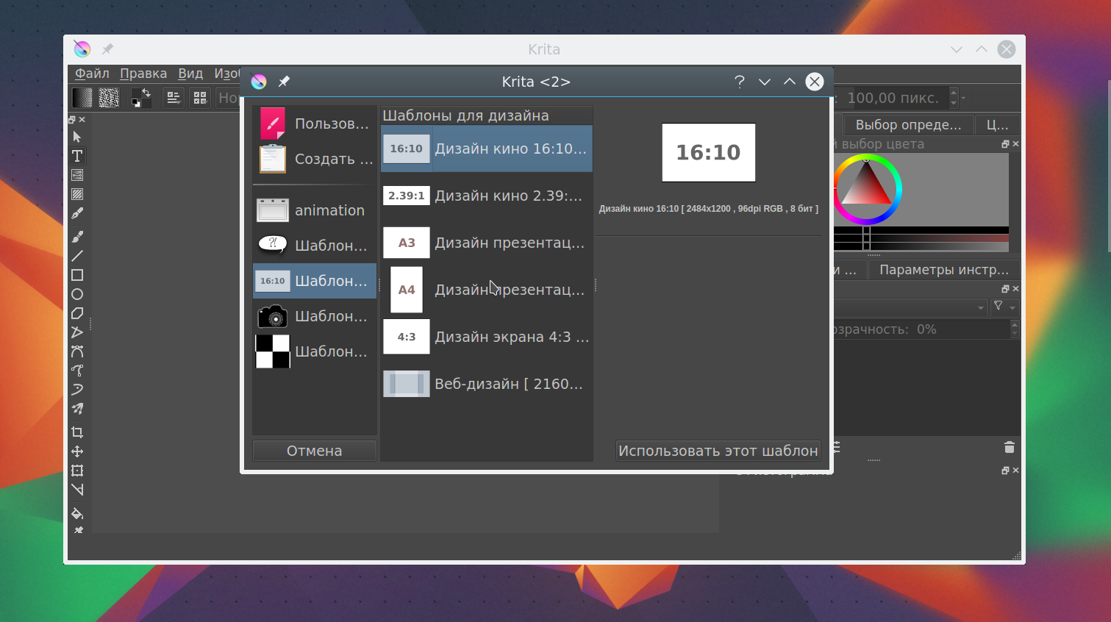Choose Дизайн кино 2.39:1 template

(487, 196)
